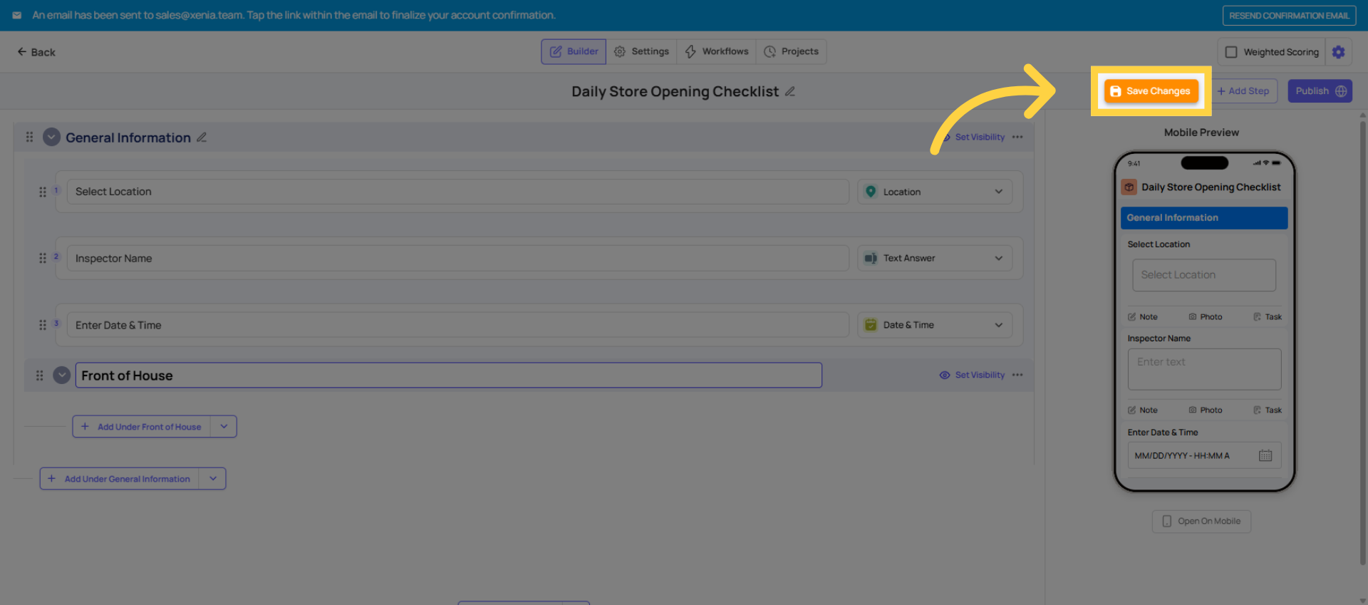
Task: Open more options for Front of House
Action: [1017, 375]
